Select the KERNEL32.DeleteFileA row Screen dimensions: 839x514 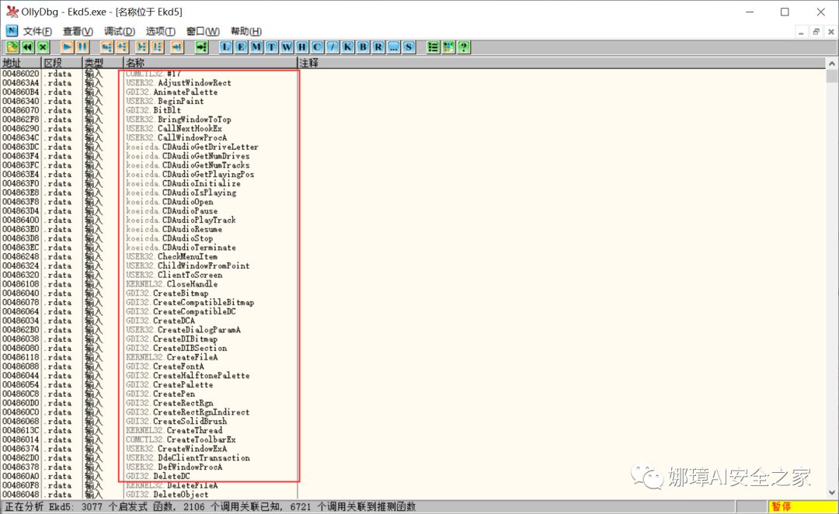(x=413, y=485)
